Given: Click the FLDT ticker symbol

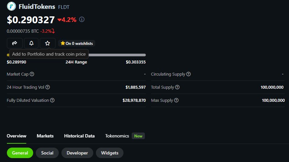Looking at the screenshot, I should 64,7.
